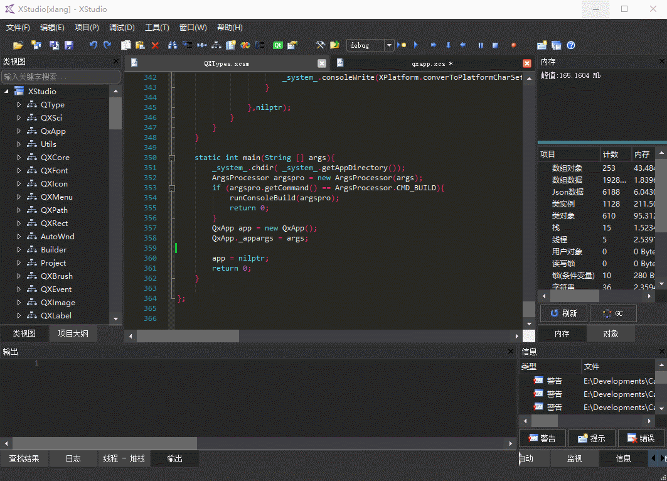Close the QXTypes.xcsm tab
The image size is (667, 481).
322,63
